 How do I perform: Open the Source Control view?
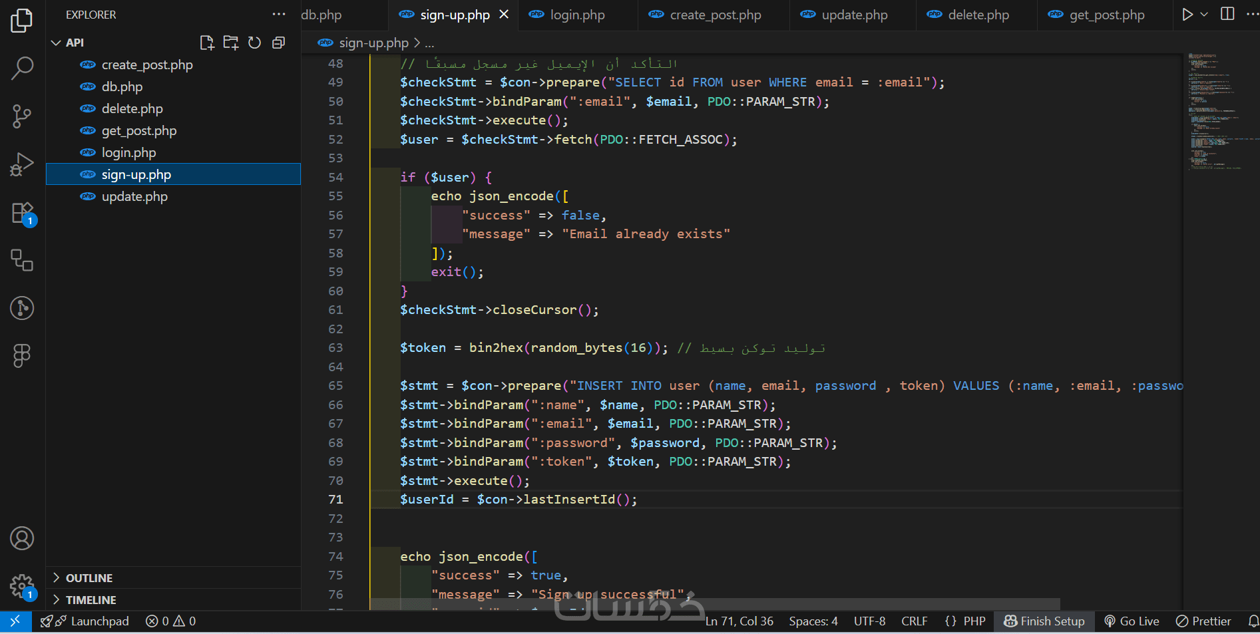(22, 116)
